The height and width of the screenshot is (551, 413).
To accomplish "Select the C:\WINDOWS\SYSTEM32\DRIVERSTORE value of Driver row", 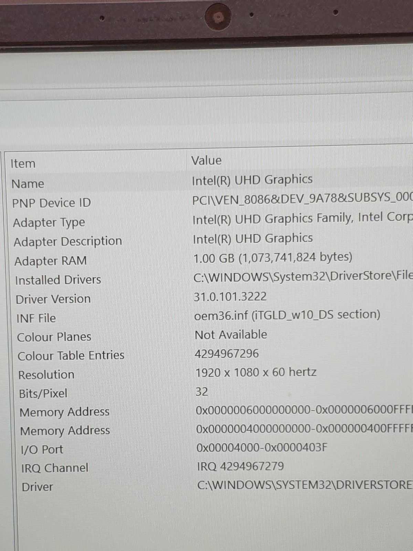I will [x=305, y=485].
